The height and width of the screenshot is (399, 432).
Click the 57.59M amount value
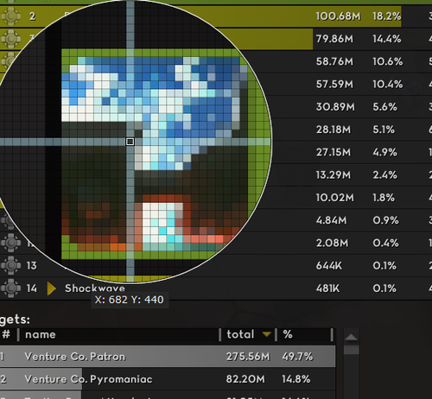click(334, 85)
